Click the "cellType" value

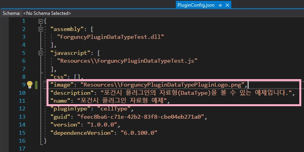(114, 109)
